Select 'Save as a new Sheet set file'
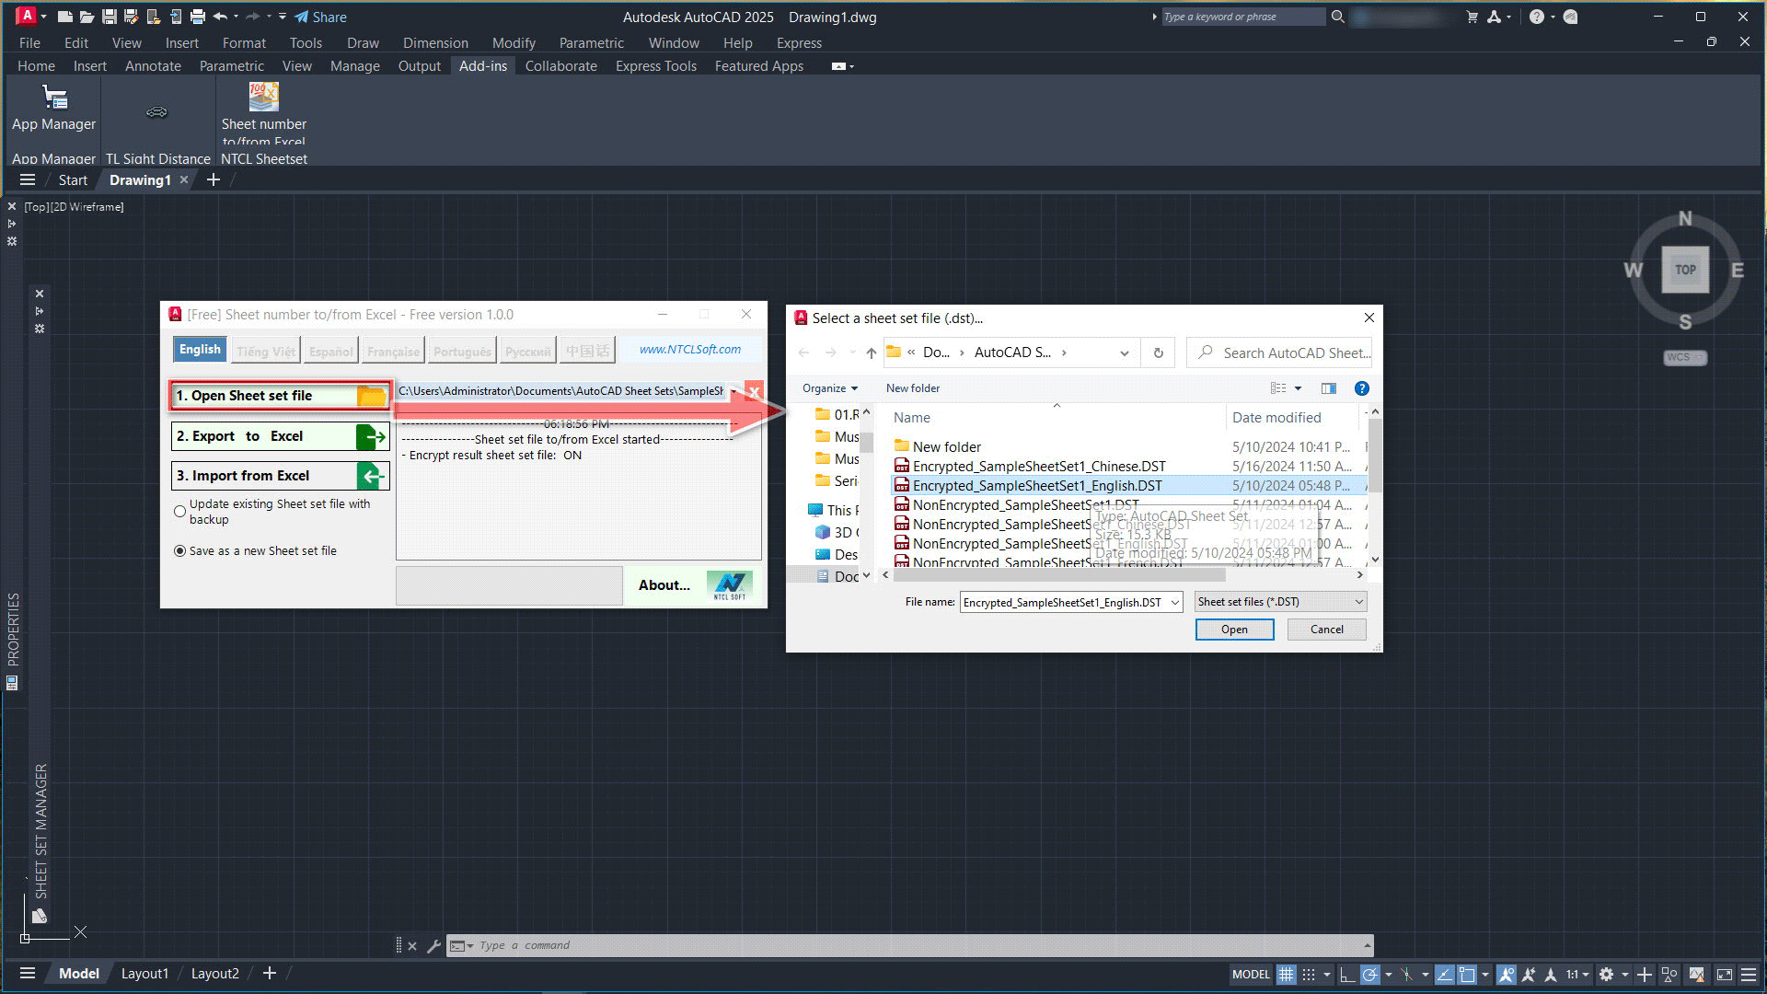Screen dimensions: 1767x994 (180, 550)
